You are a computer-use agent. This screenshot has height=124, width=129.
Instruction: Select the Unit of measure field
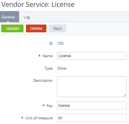point(92,118)
